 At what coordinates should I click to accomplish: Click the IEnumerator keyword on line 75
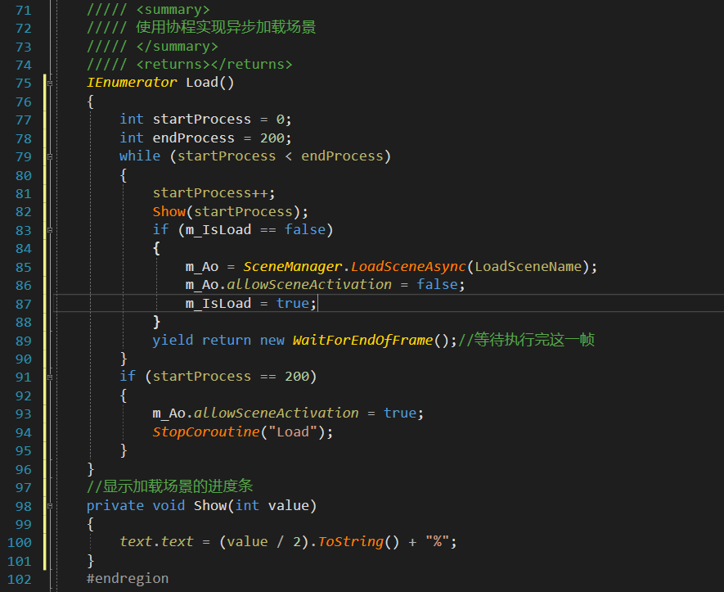point(129,82)
